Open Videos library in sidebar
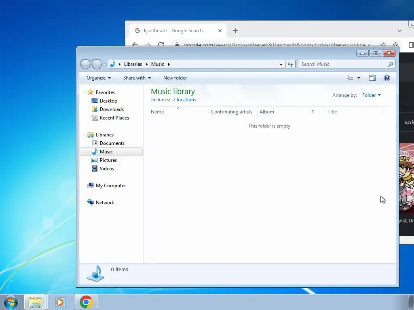 pos(107,168)
